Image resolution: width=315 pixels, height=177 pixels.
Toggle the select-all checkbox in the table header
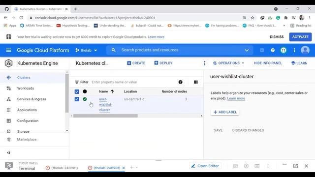tap(77, 92)
